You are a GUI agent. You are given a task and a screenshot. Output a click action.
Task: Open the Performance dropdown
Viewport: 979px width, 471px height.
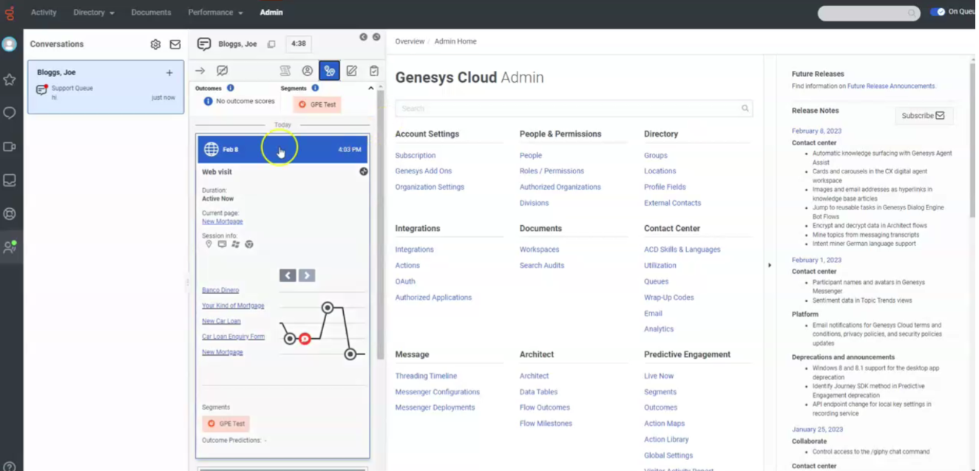215,12
